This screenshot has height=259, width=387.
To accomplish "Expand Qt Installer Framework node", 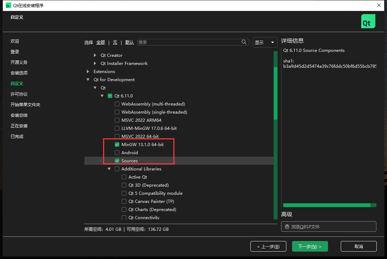I will click(95, 64).
